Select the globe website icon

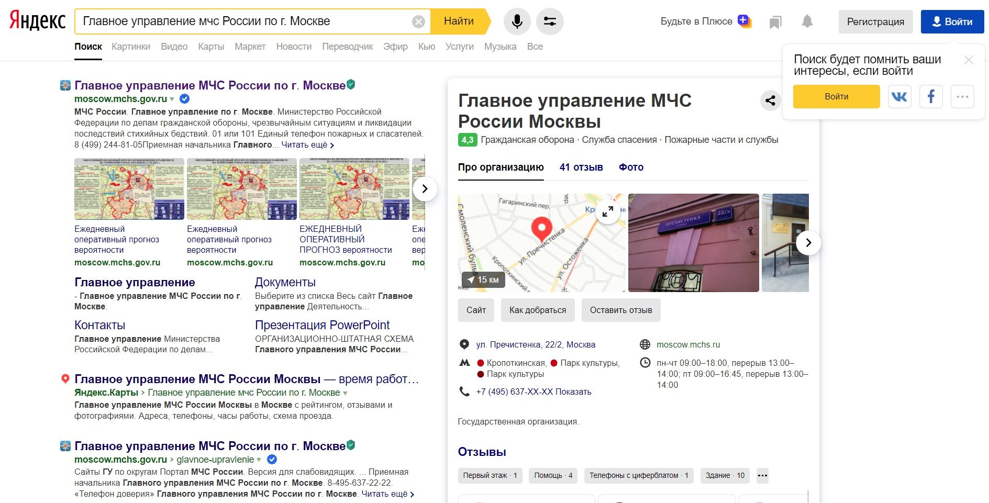coord(645,344)
